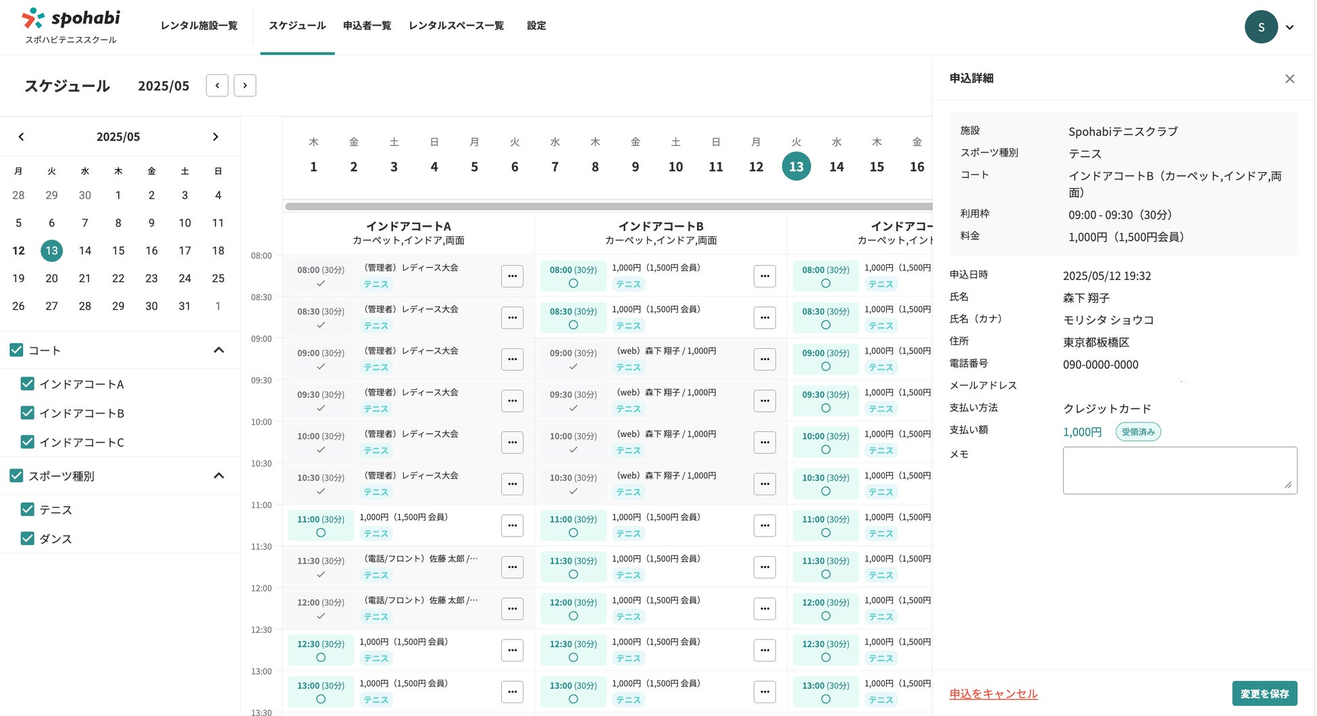Select day 14 in the date strip

(x=836, y=167)
